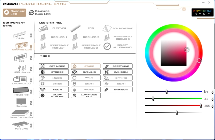Activate Glow Stream lighting mode
The width and height of the screenshot is (215, 140).
coord(54,95)
